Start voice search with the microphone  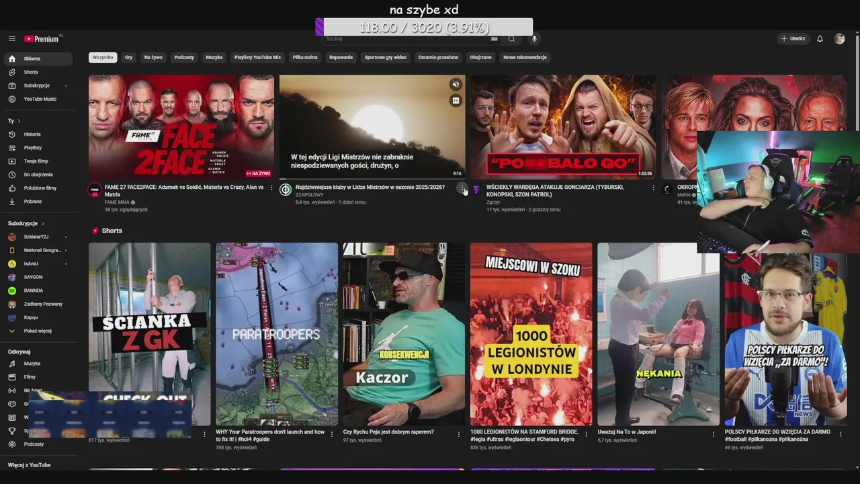(x=534, y=39)
